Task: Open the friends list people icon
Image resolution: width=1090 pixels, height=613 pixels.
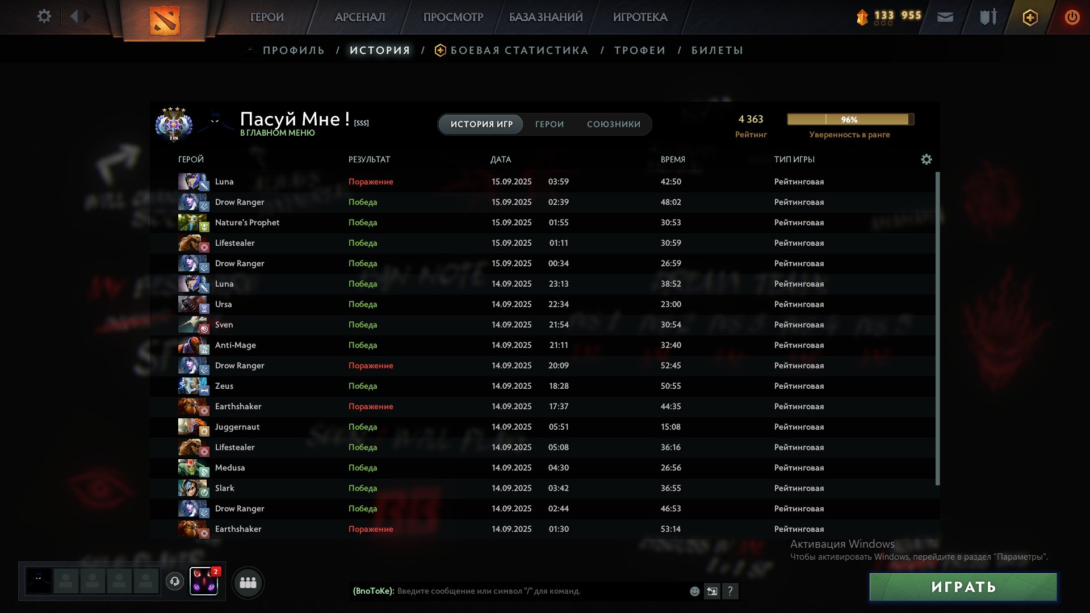Action: pyautogui.click(x=248, y=582)
